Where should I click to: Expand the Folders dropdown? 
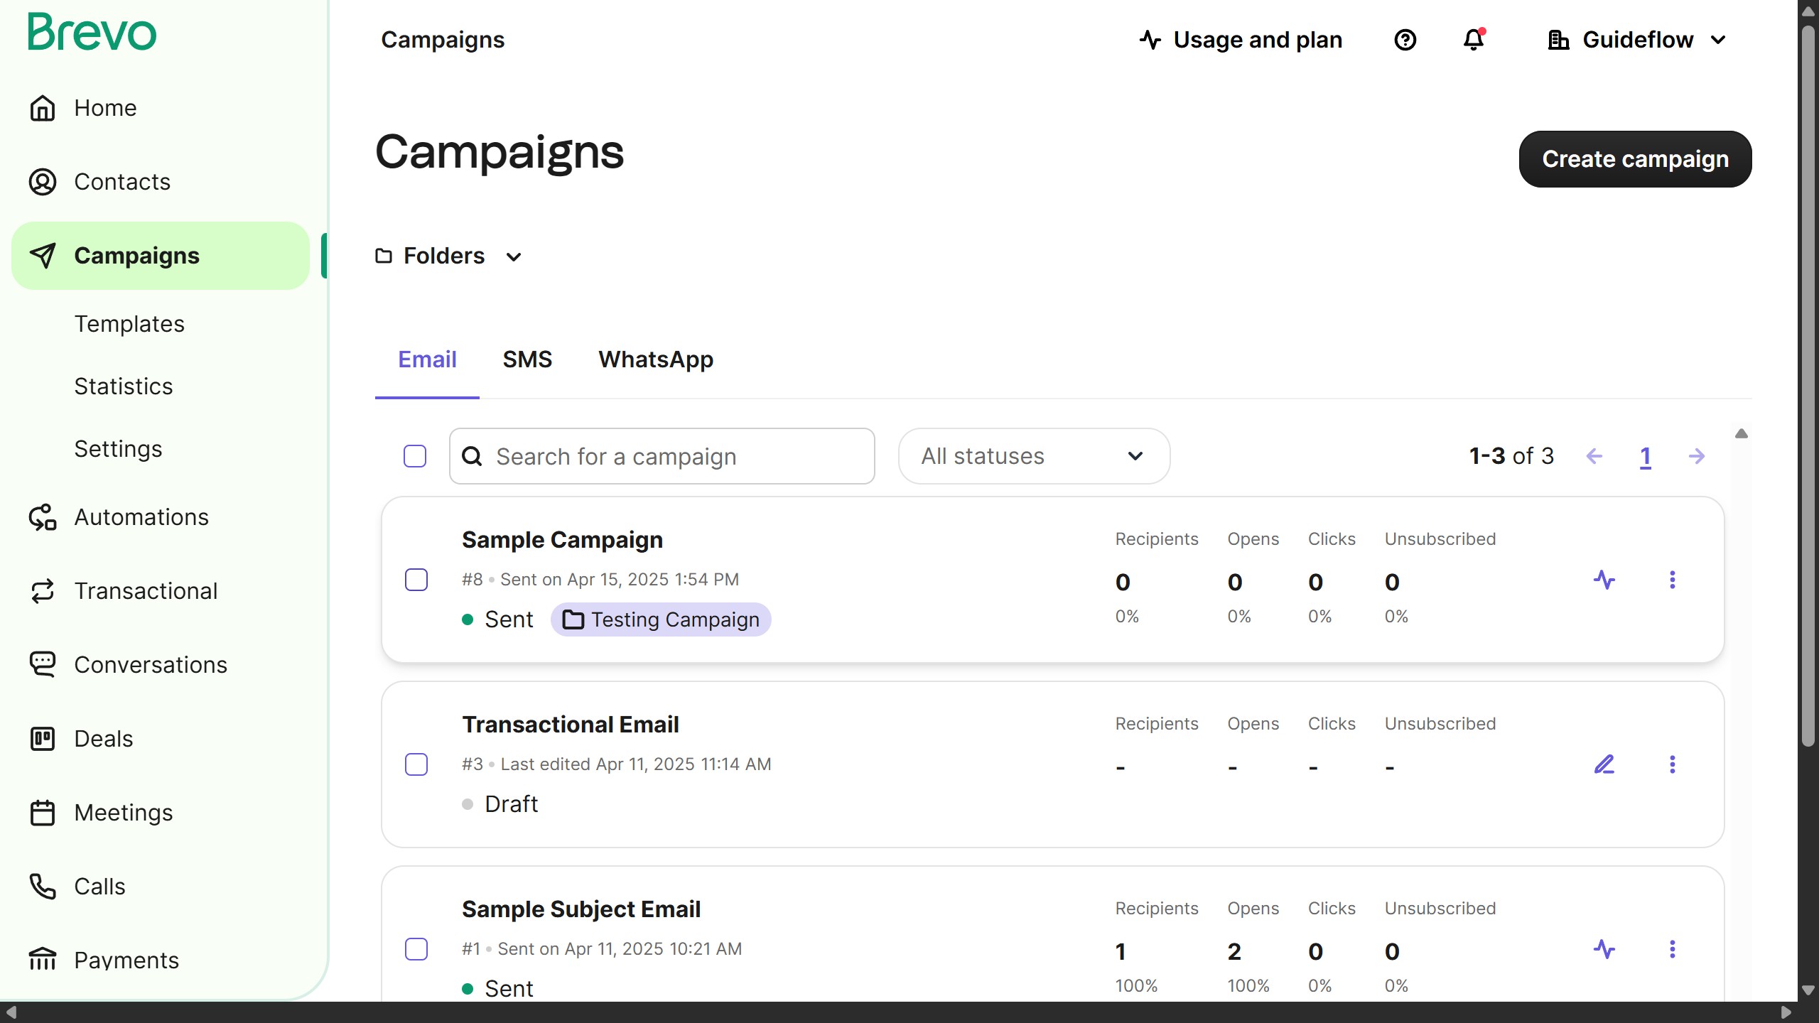point(449,256)
